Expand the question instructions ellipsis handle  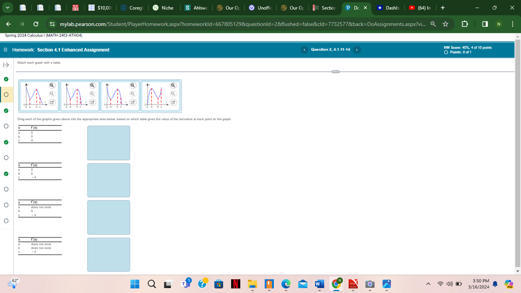point(335,71)
